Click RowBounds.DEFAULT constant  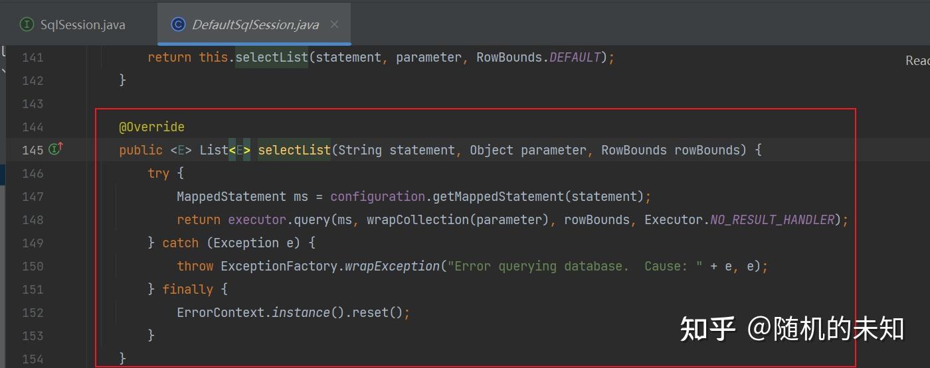539,58
